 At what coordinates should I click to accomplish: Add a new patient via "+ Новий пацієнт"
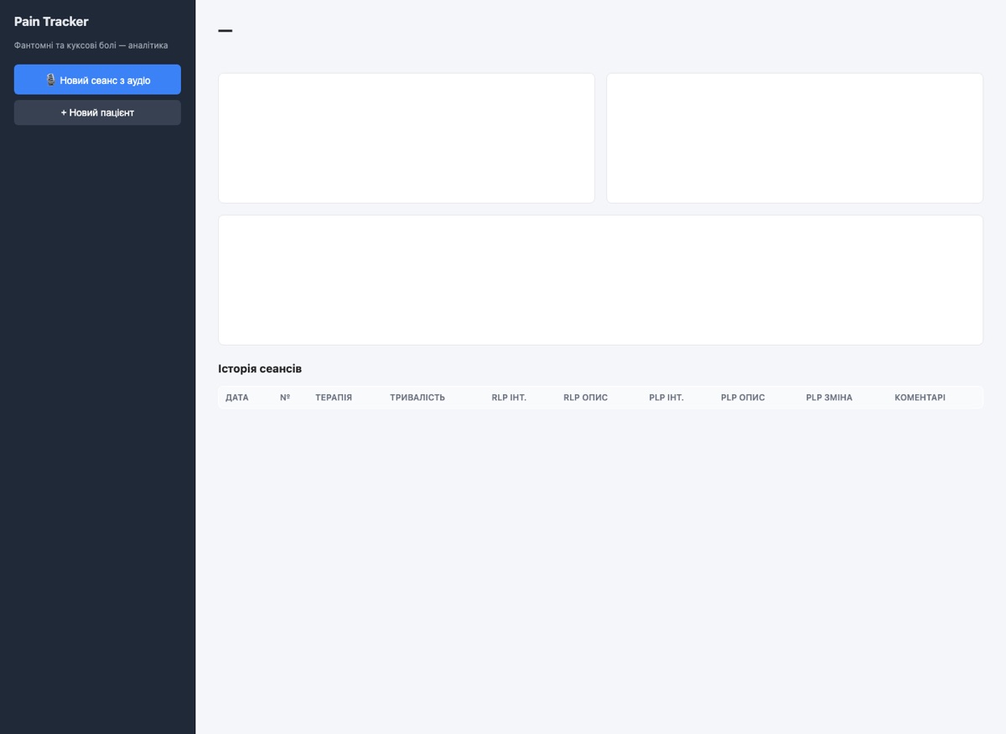(x=97, y=112)
